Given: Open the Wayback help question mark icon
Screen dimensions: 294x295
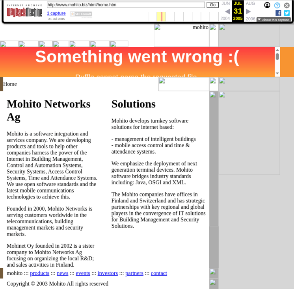Looking at the screenshot, I should coord(277,5).
